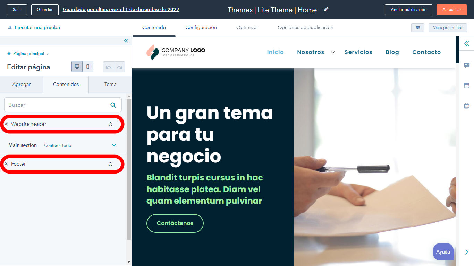Open the Opciones de publicación tab
Image resolution: width=474 pixels, height=266 pixels.
[x=305, y=28]
